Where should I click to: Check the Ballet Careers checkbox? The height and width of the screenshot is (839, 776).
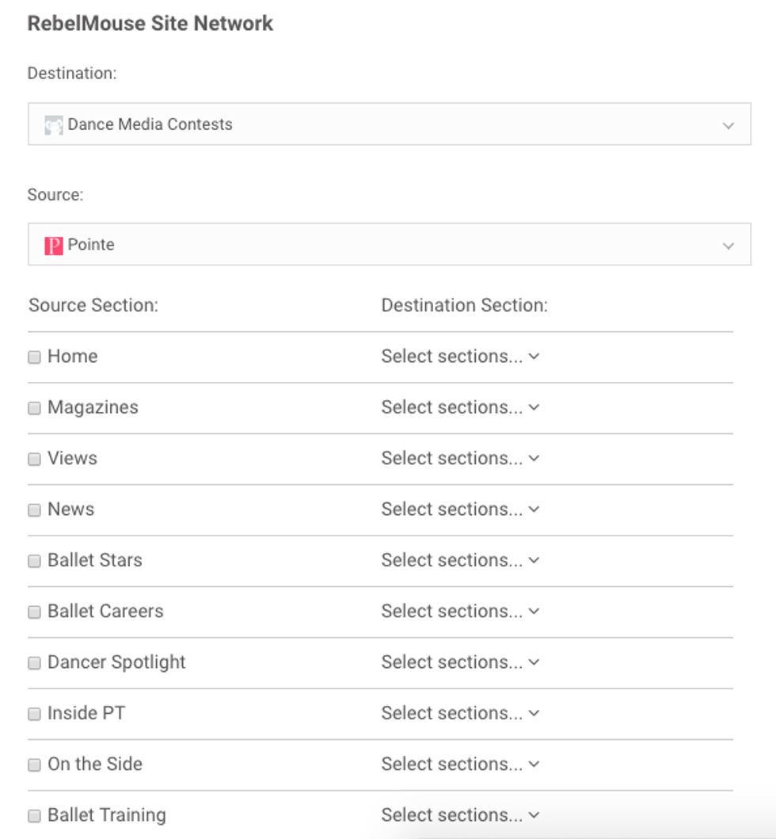click(34, 612)
